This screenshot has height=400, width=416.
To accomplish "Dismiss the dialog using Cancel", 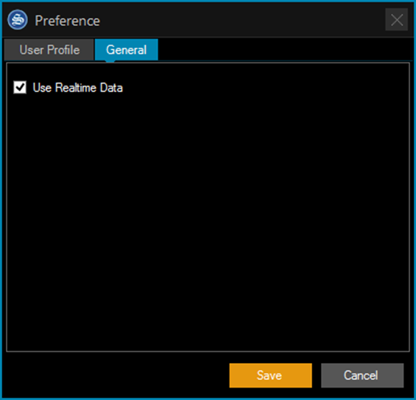I will coord(362,376).
